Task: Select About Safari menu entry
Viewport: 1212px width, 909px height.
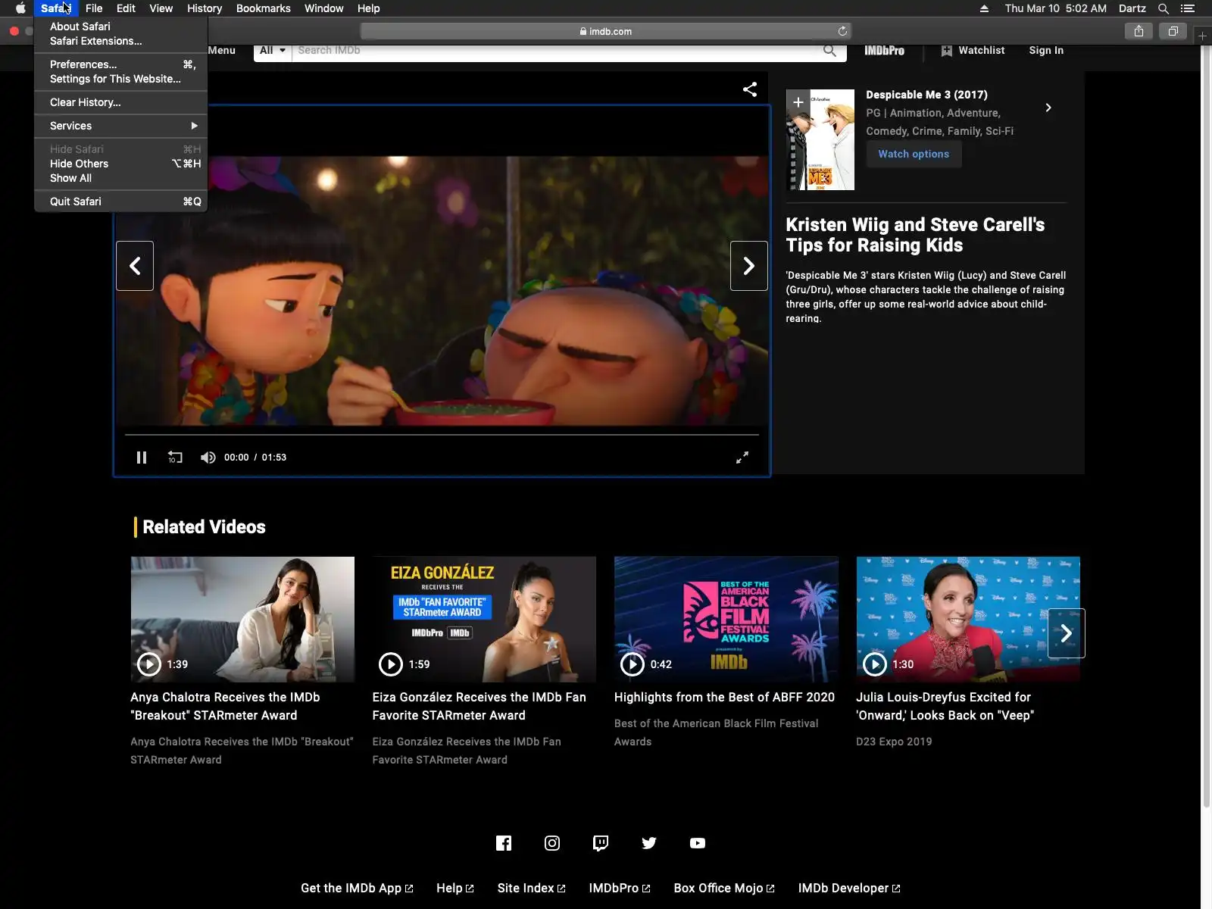Action: [120, 27]
